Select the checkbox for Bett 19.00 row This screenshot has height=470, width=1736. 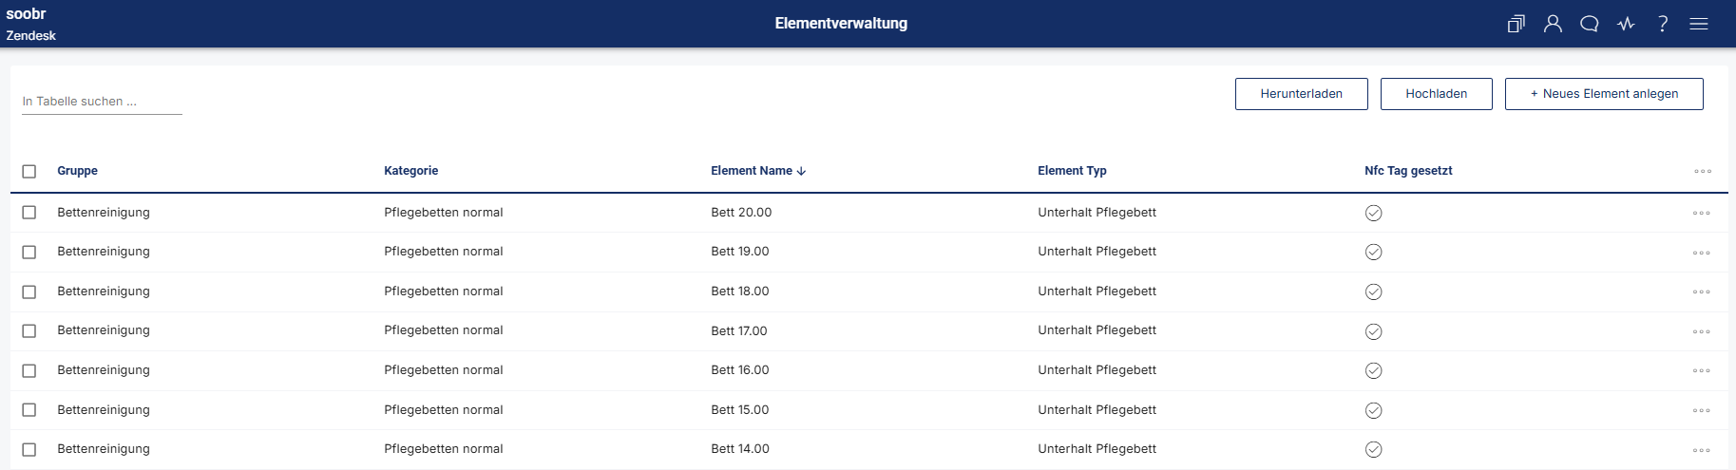click(29, 252)
